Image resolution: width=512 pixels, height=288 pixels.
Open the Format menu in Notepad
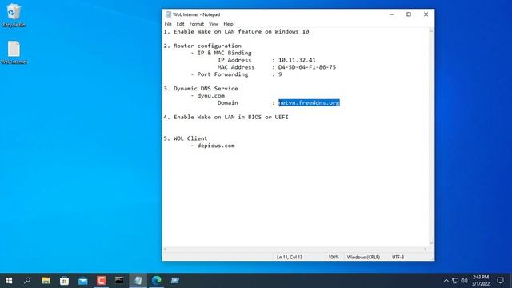[x=196, y=24]
